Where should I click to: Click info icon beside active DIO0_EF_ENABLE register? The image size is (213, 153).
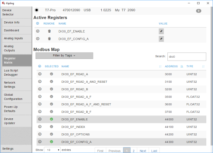pyautogui.click(x=38, y=31)
